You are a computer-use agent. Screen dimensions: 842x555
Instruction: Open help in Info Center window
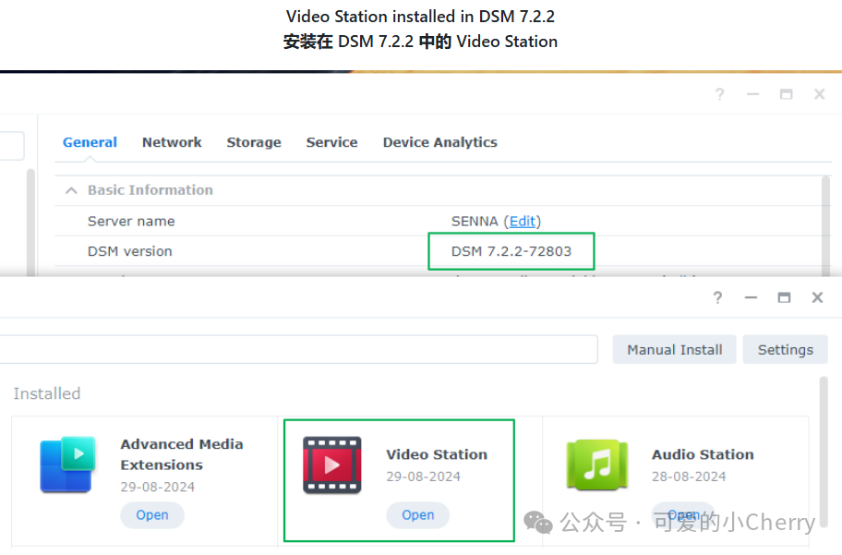(719, 94)
